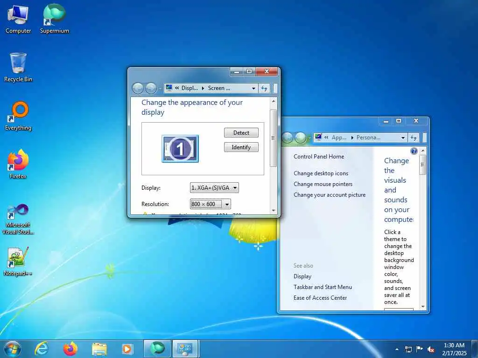Open Change desktop icons link
The image size is (478, 358).
[321, 173]
